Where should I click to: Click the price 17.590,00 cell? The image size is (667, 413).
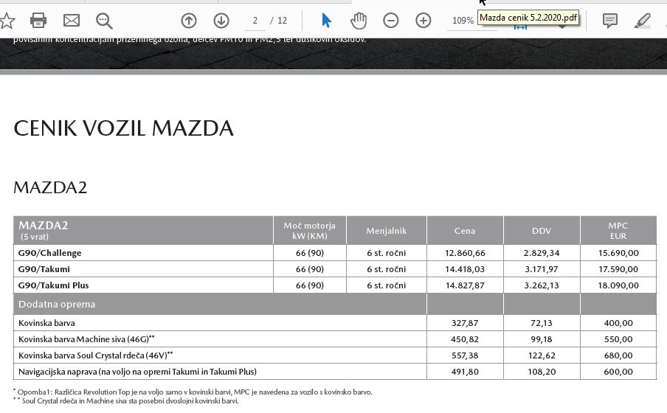coord(618,268)
